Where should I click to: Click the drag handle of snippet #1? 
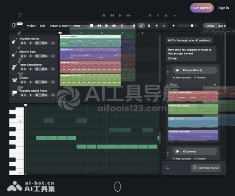(168, 73)
